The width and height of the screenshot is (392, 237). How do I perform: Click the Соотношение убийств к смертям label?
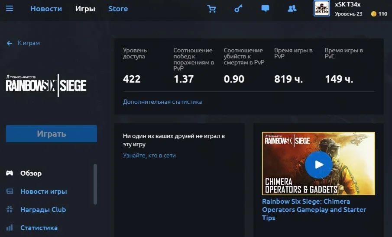(244, 57)
